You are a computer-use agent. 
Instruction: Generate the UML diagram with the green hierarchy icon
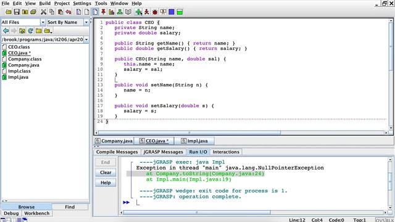point(120,12)
